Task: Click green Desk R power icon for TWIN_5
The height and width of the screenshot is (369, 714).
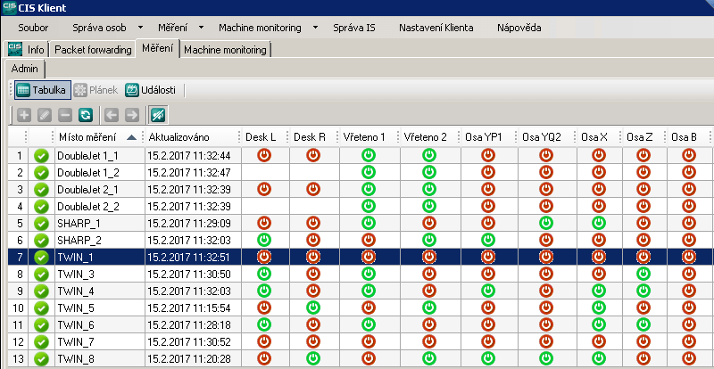Action: (x=313, y=307)
